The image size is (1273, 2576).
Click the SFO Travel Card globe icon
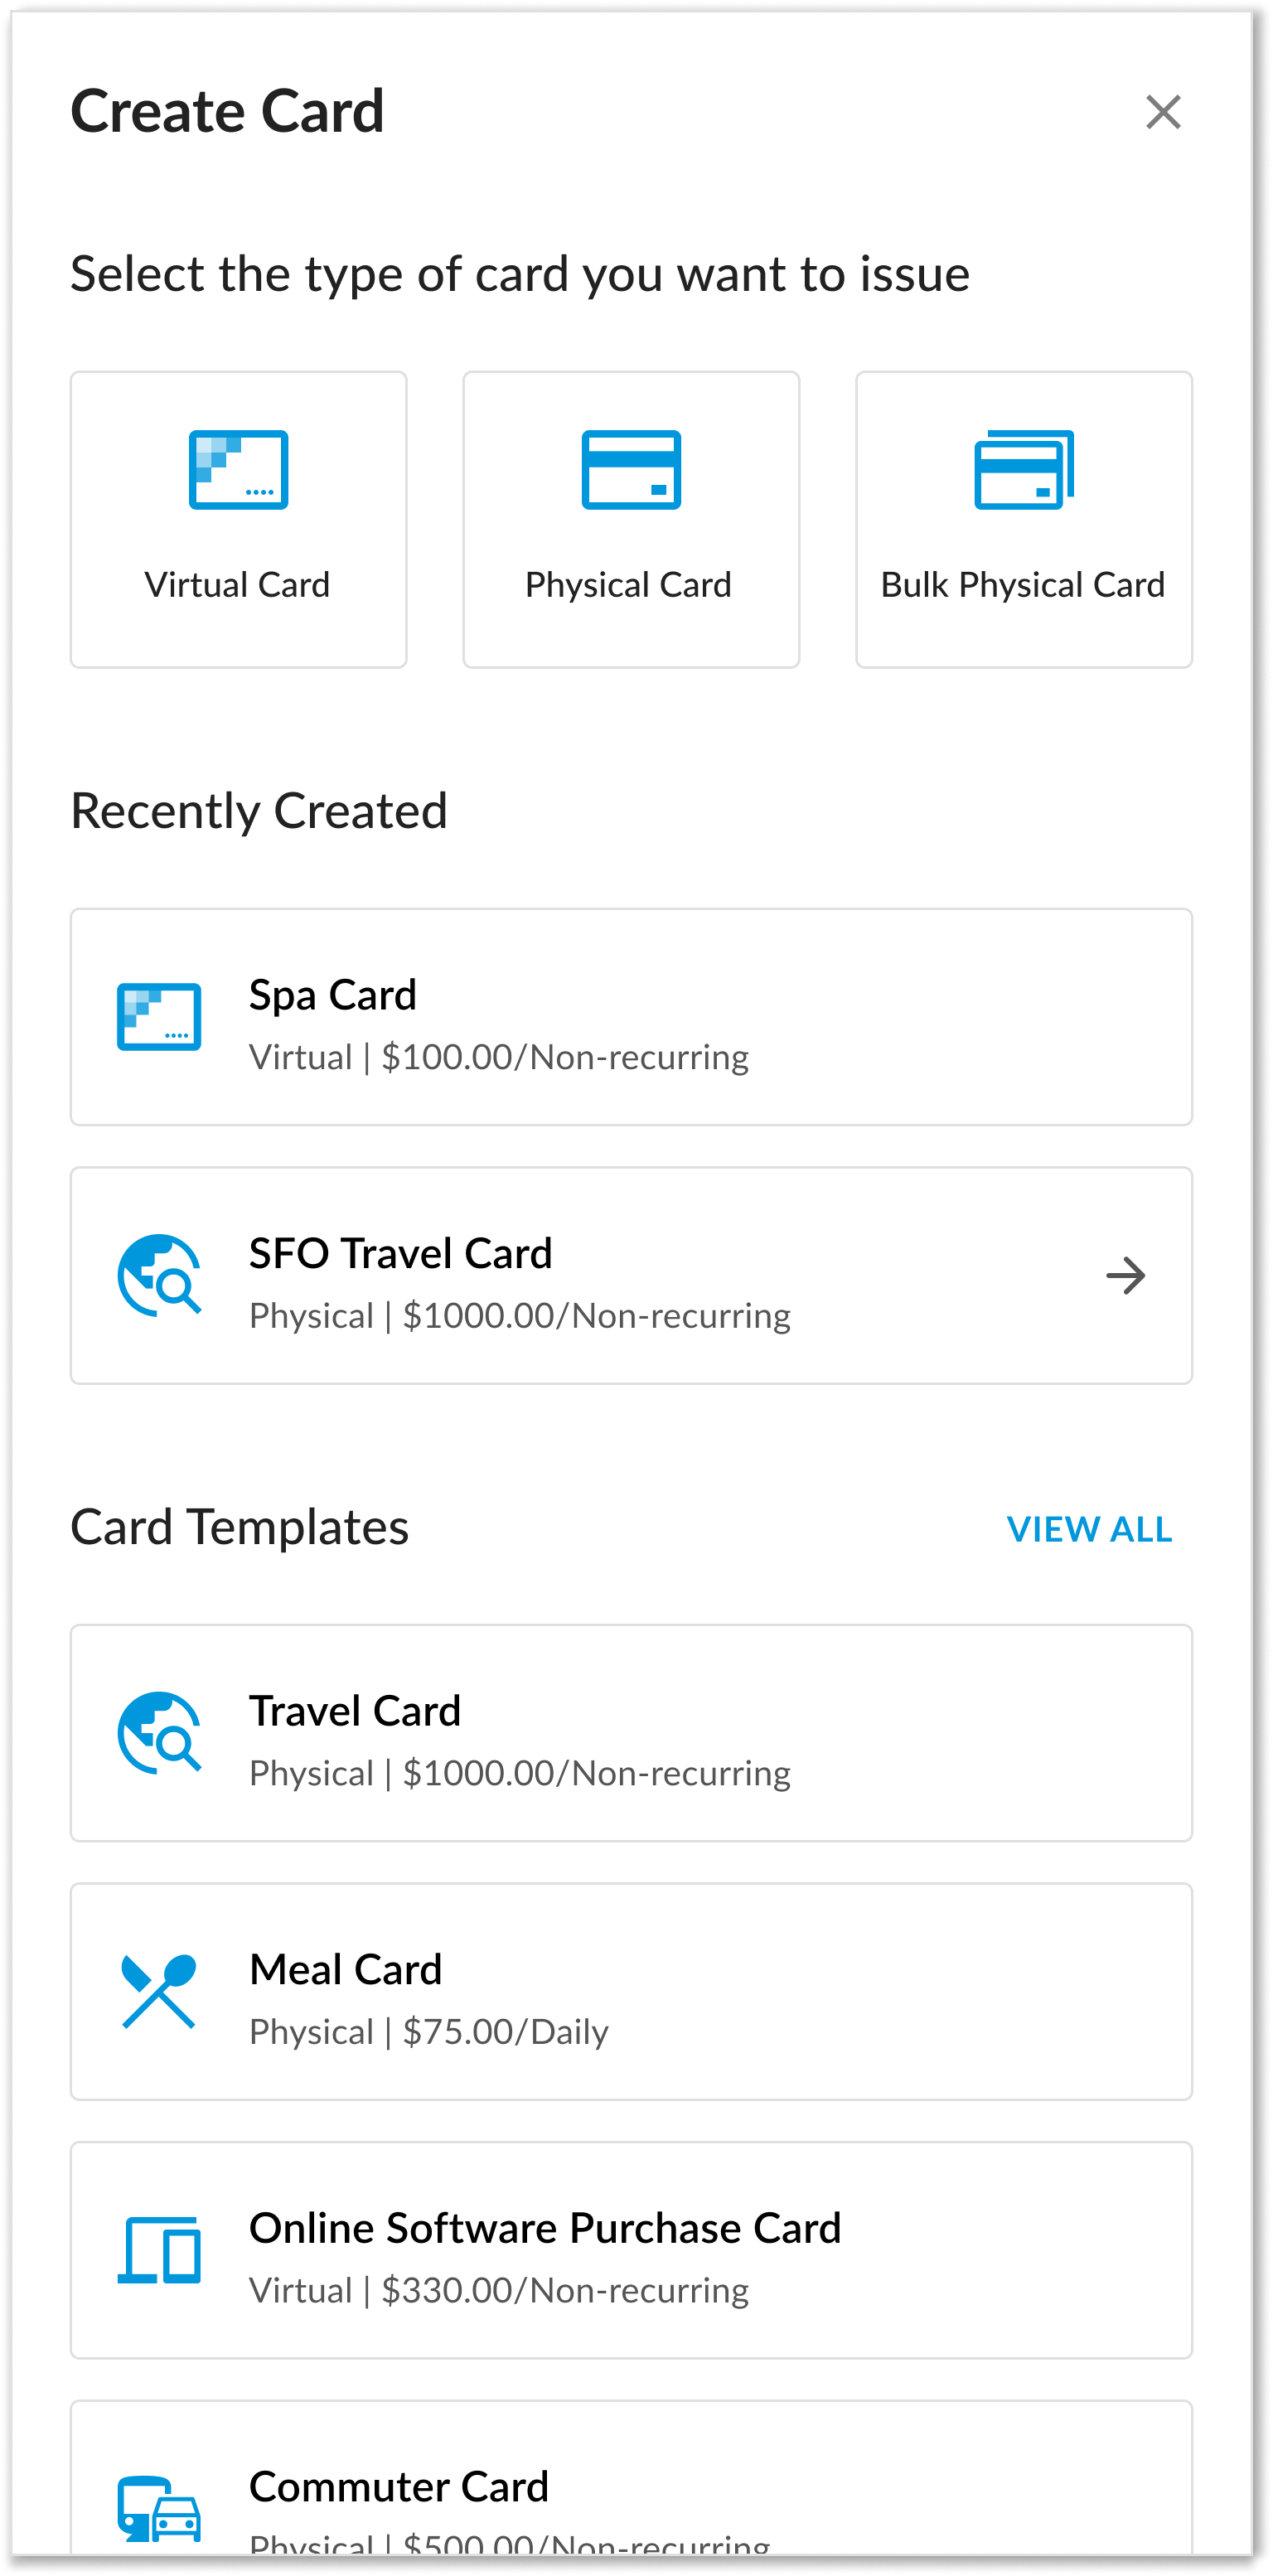[x=159, y=1275]
